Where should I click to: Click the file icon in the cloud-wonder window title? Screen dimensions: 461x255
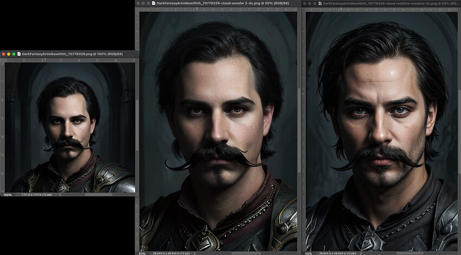pos(153,3)
